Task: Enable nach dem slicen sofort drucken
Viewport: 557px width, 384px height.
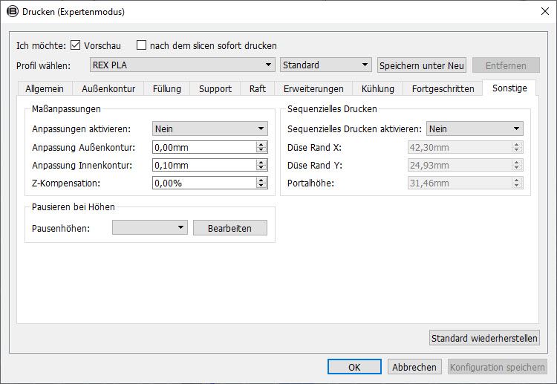Action: coord(141,45)
